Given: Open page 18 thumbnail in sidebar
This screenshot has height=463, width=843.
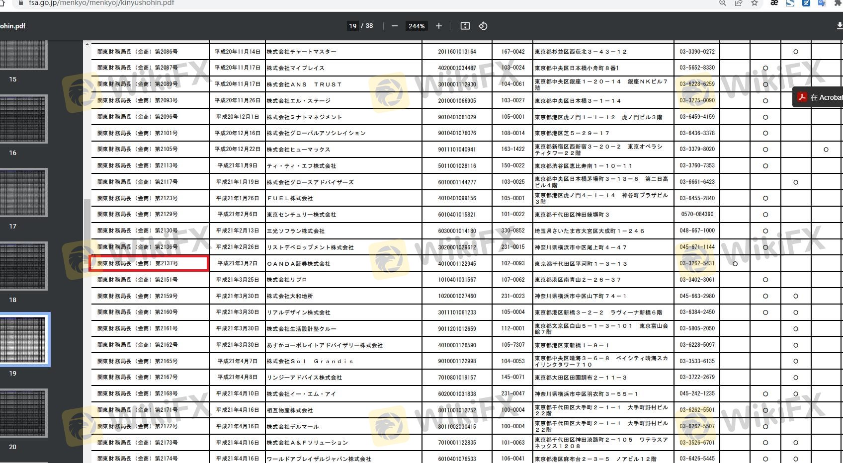Looking at the screenshot, I should coord(23,266).
